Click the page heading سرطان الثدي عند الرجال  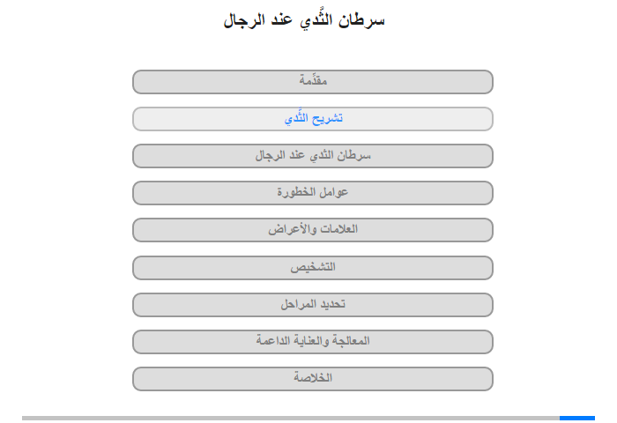304,20
